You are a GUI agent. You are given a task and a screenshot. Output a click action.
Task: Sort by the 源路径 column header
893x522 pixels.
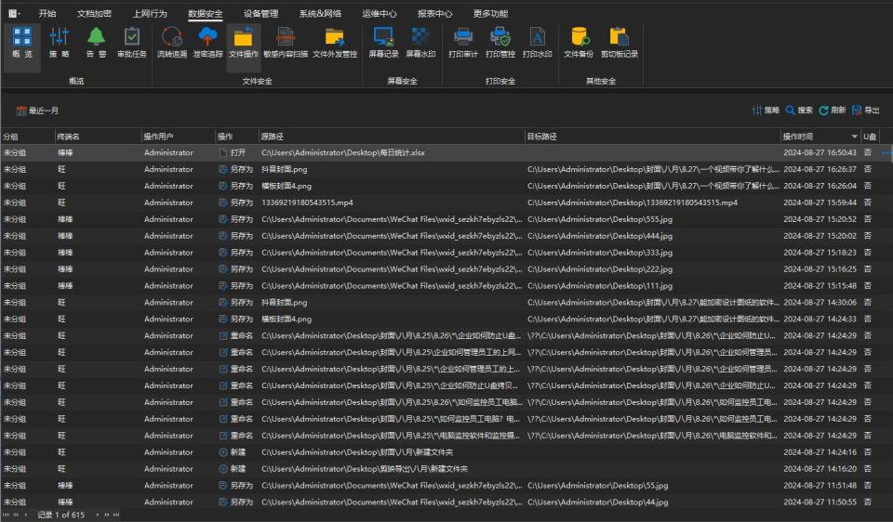point(392,137)
